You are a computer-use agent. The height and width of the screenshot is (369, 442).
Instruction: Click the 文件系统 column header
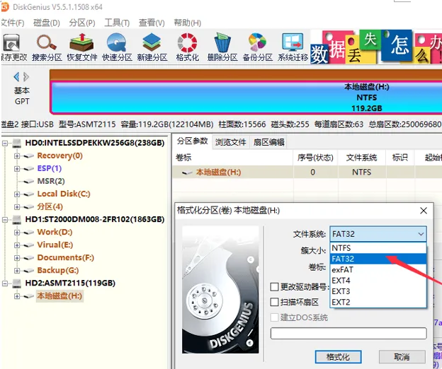(x=361, y=158)
